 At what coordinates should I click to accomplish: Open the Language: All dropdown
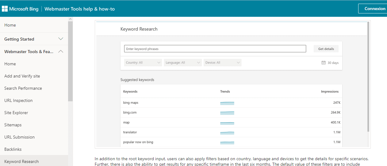pos(183,63)
